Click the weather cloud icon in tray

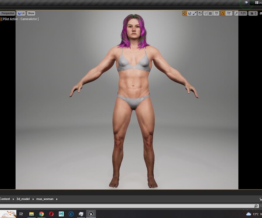pyautogui.click(x=248, y=214)
